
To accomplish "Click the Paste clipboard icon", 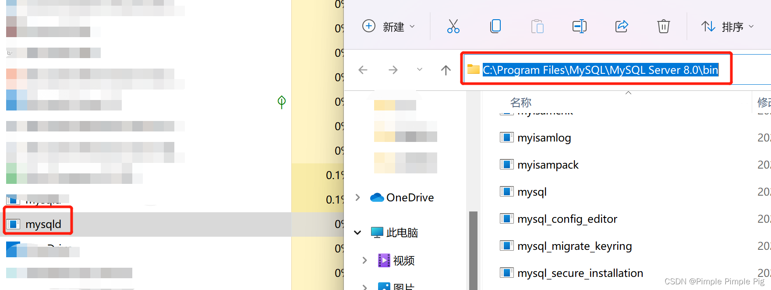I will (538, 26).
